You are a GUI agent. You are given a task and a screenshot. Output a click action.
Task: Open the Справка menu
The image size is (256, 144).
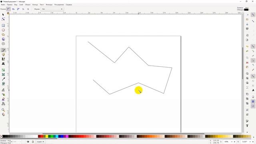69,5
